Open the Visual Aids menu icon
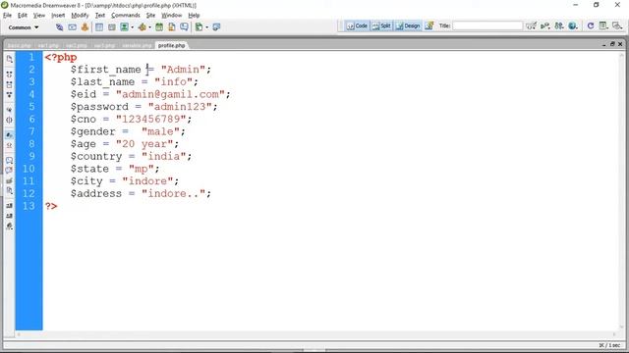 [x=617, y=26]
